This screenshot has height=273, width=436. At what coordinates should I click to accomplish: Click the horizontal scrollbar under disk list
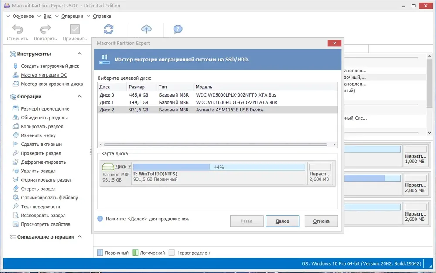click(215, 145)
